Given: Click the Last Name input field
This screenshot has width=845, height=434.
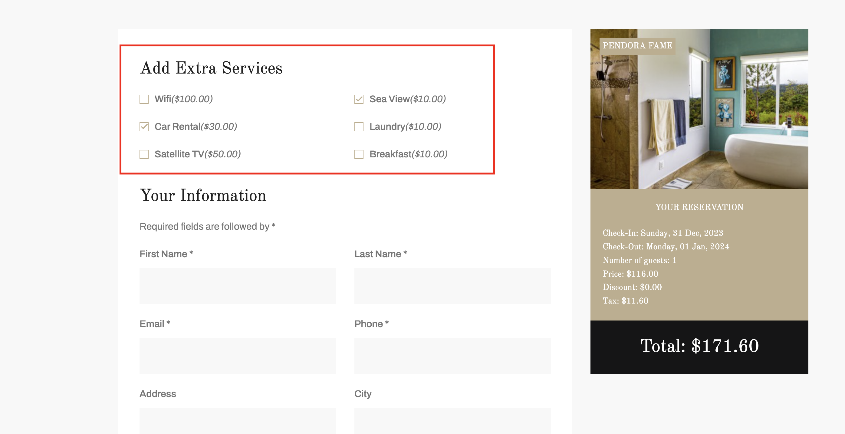Looking at the screenshot, I should coord(452,286).
